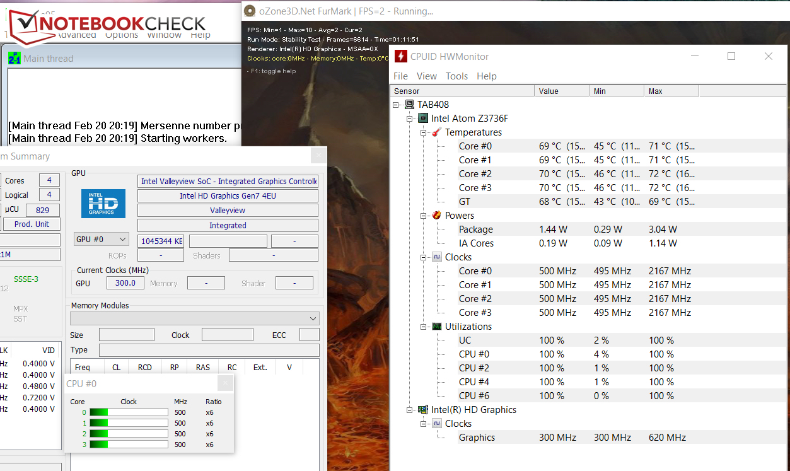Click the FurMark window title icon
790x471 pixels.
(x=250, y=11)
